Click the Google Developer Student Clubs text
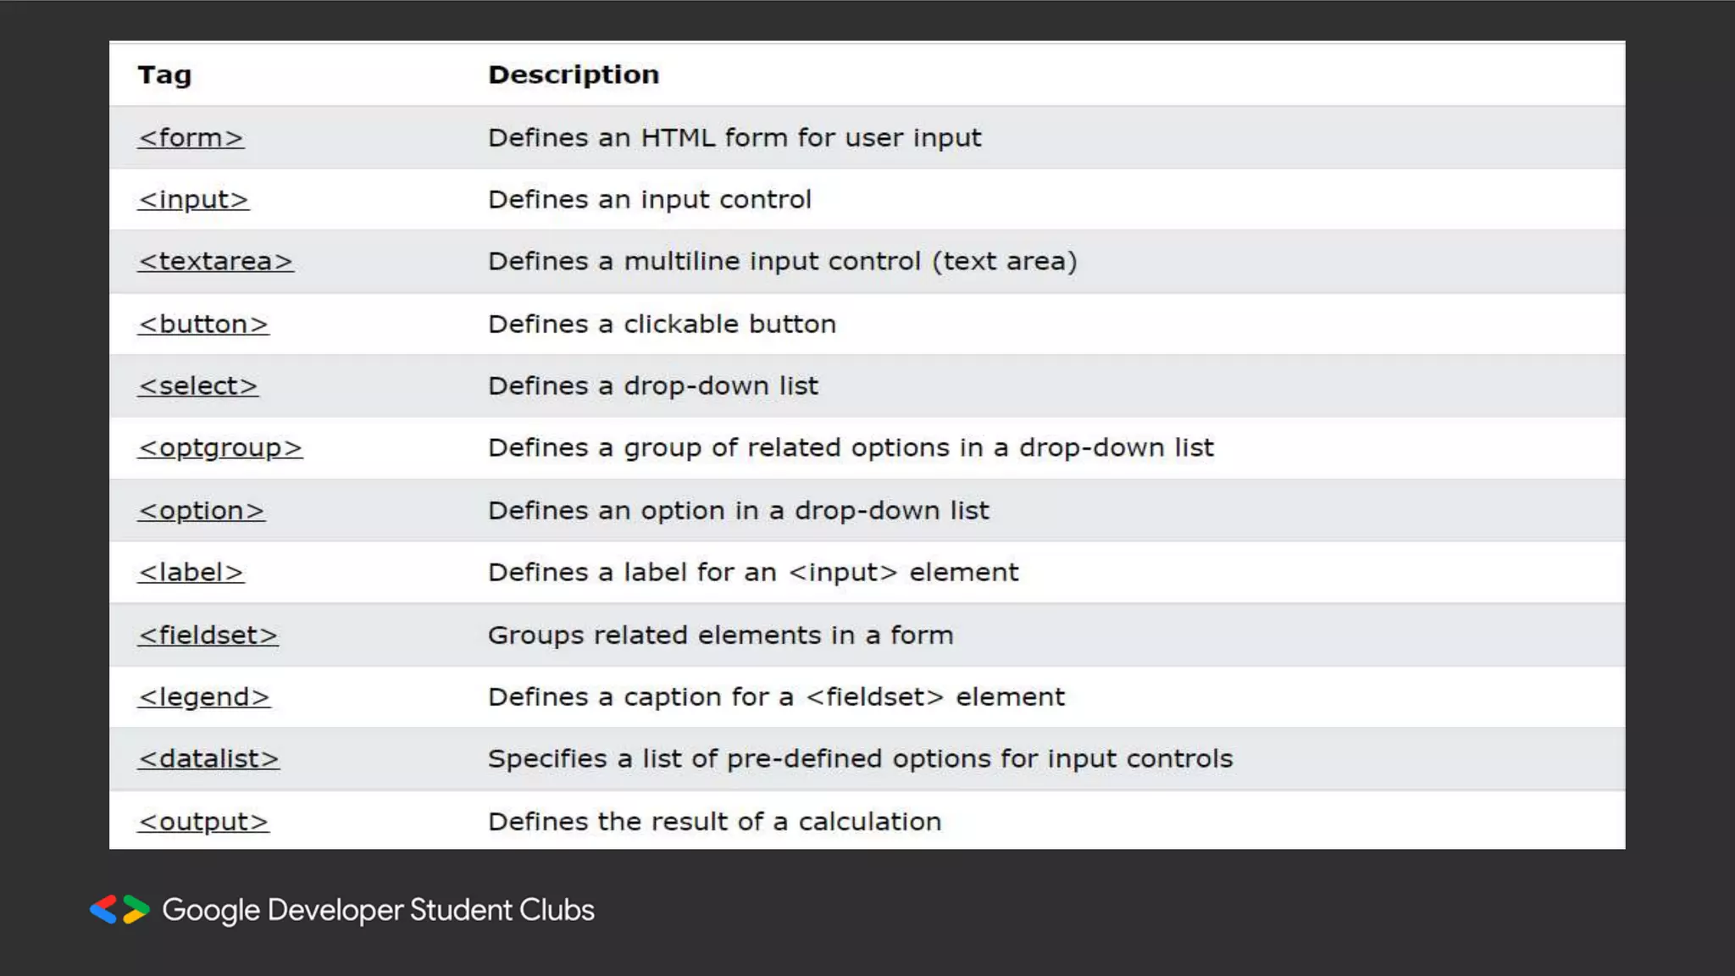 click(x=378, y=910)
